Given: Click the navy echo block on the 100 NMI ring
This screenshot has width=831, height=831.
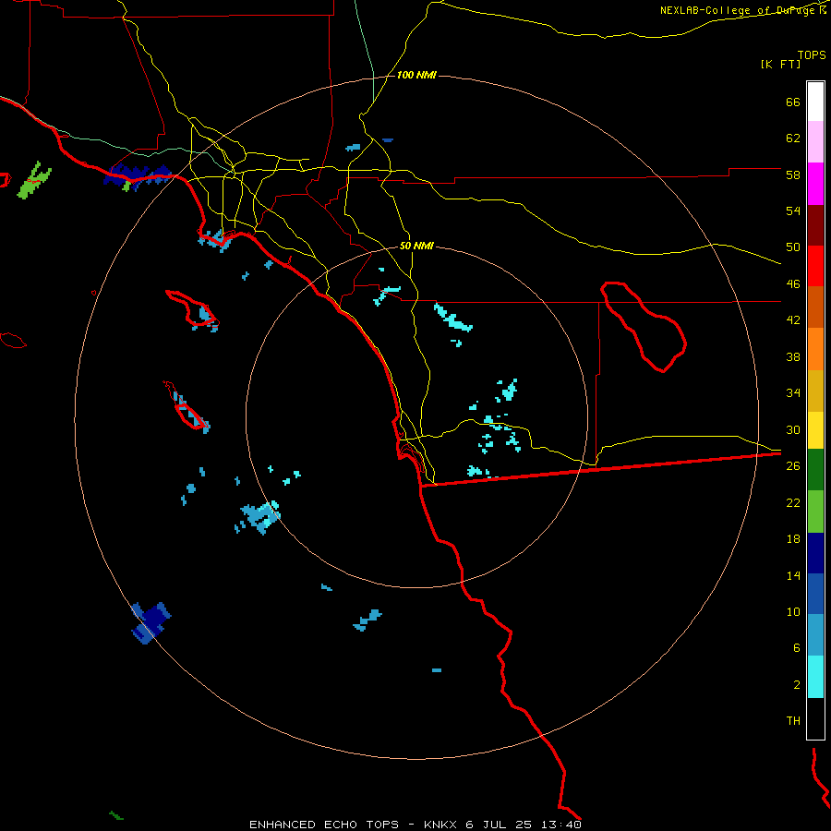Looking at the screenshot, I should coord(151,622).
